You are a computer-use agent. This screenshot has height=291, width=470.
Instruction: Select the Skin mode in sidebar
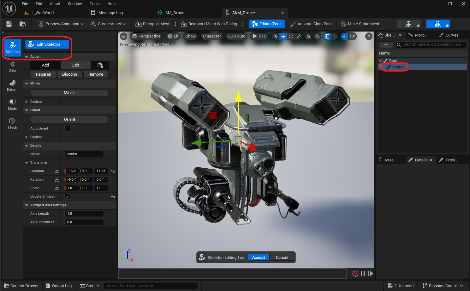pos(13,67)
